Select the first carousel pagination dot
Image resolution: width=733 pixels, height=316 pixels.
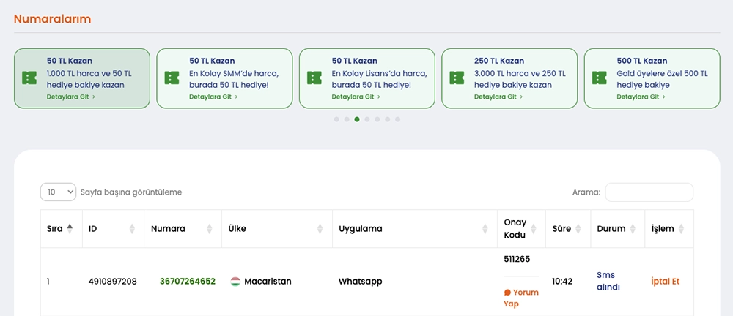[336, 119]
